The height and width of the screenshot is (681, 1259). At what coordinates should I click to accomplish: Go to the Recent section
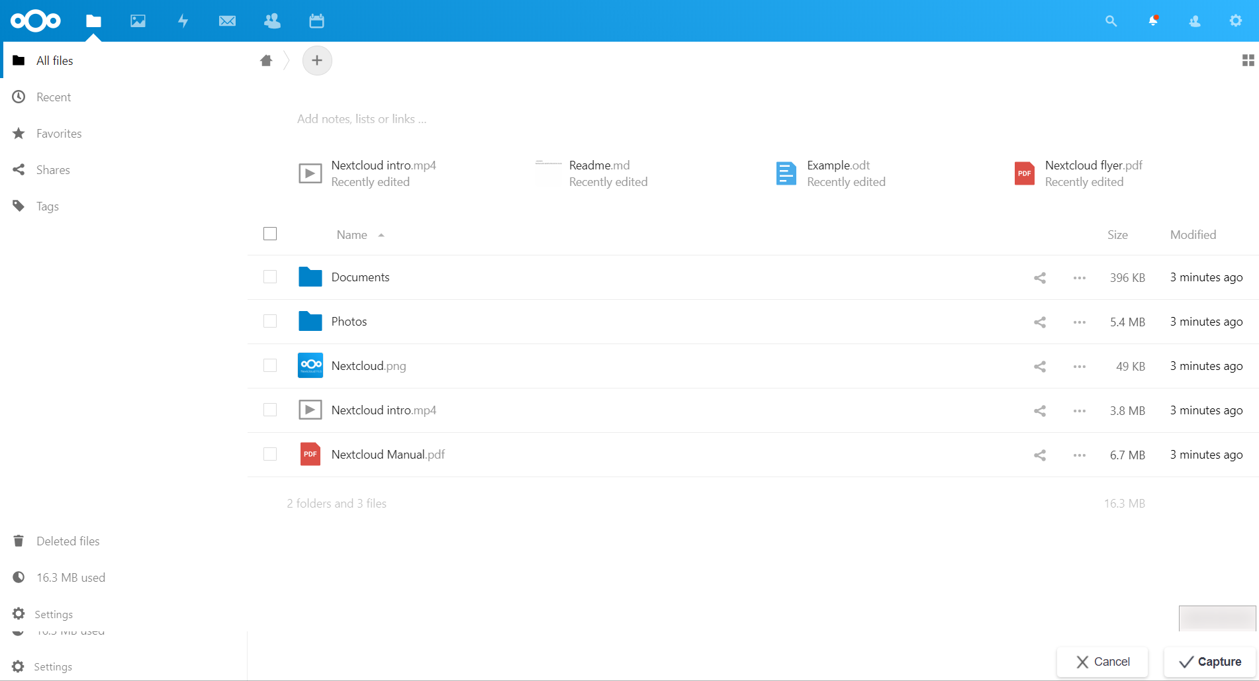tap(54, 97)
